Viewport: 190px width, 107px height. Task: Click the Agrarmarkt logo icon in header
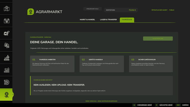31,12
